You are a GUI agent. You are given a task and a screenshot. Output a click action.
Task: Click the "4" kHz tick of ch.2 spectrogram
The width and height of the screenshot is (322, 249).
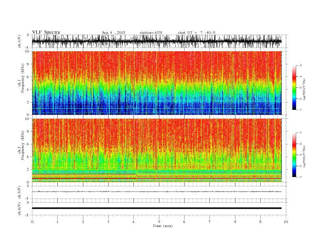(28, 157)
